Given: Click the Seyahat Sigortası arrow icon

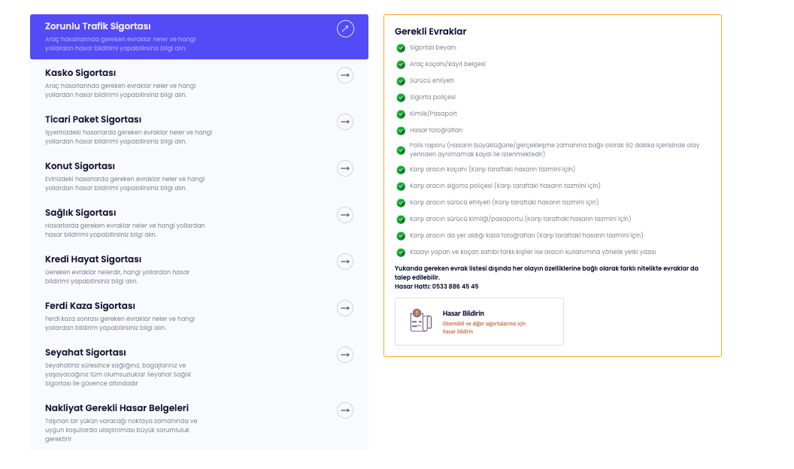Looking at the screenshot, I should 345,355.
